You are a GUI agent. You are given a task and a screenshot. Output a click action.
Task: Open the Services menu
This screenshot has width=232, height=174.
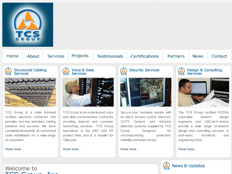[x=56, y=56]
